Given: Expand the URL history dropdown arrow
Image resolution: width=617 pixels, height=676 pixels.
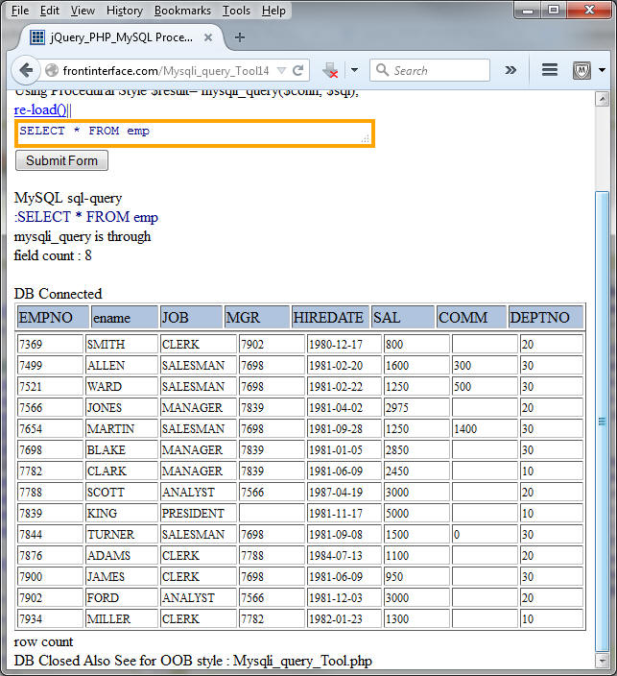Looking at the screenshot, I should [281, 70].
